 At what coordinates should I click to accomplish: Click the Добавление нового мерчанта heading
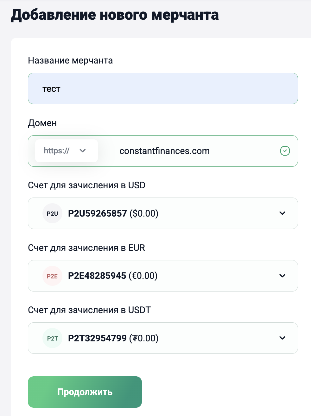coord(115,15)
